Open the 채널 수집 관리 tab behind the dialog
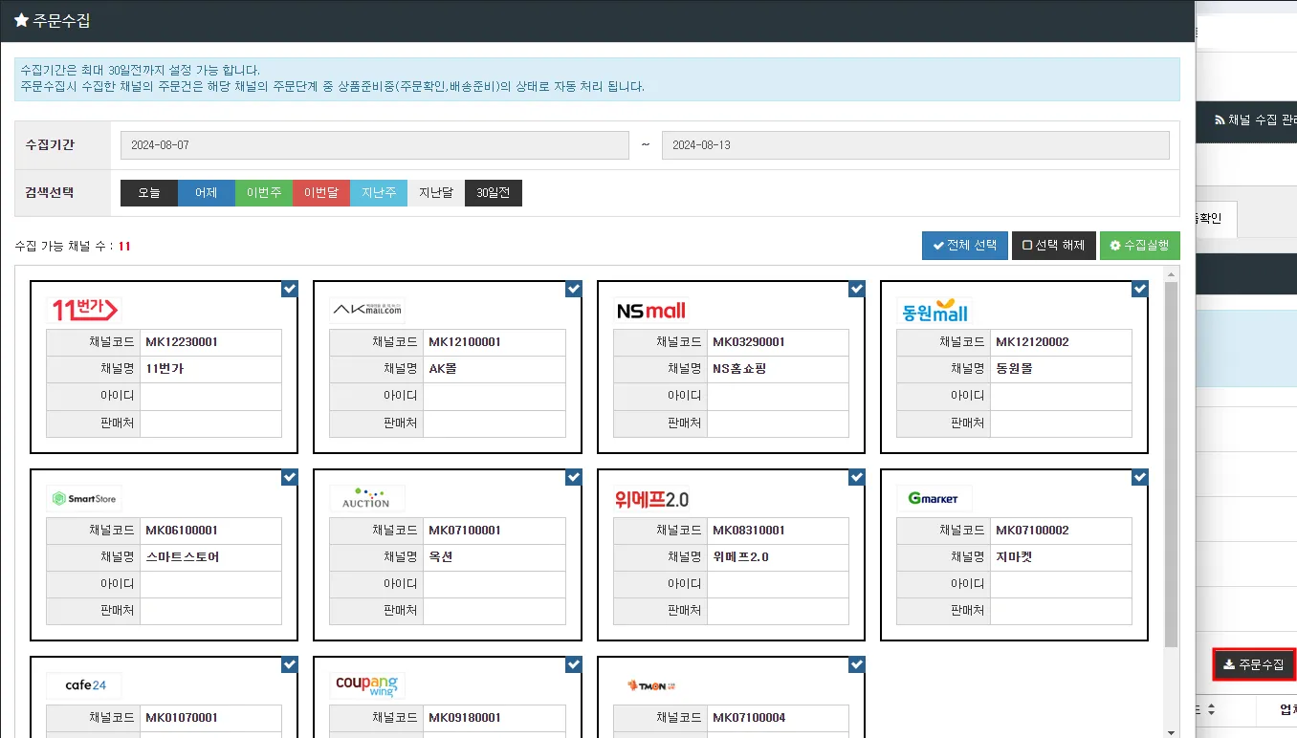The width and height of the screenshot is (1297, 738). (1254, 120)
